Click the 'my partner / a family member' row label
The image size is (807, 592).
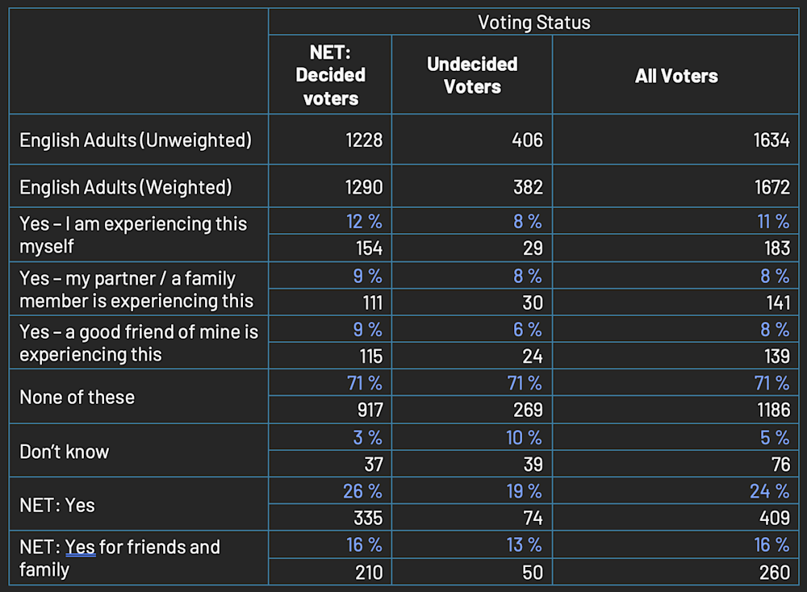(136, 290)
